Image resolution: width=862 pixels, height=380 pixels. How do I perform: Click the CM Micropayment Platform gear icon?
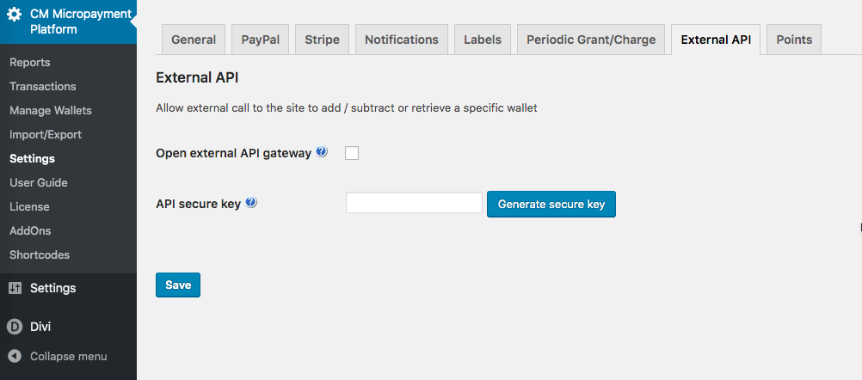15,15
